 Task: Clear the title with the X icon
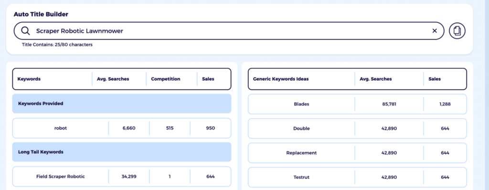pos(435,31)
